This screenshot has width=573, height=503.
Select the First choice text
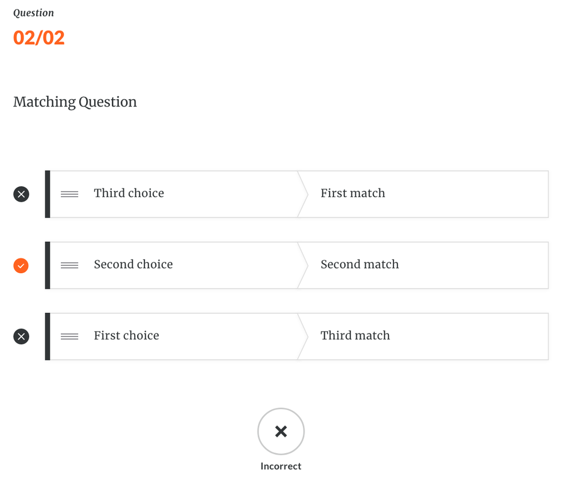126,336
